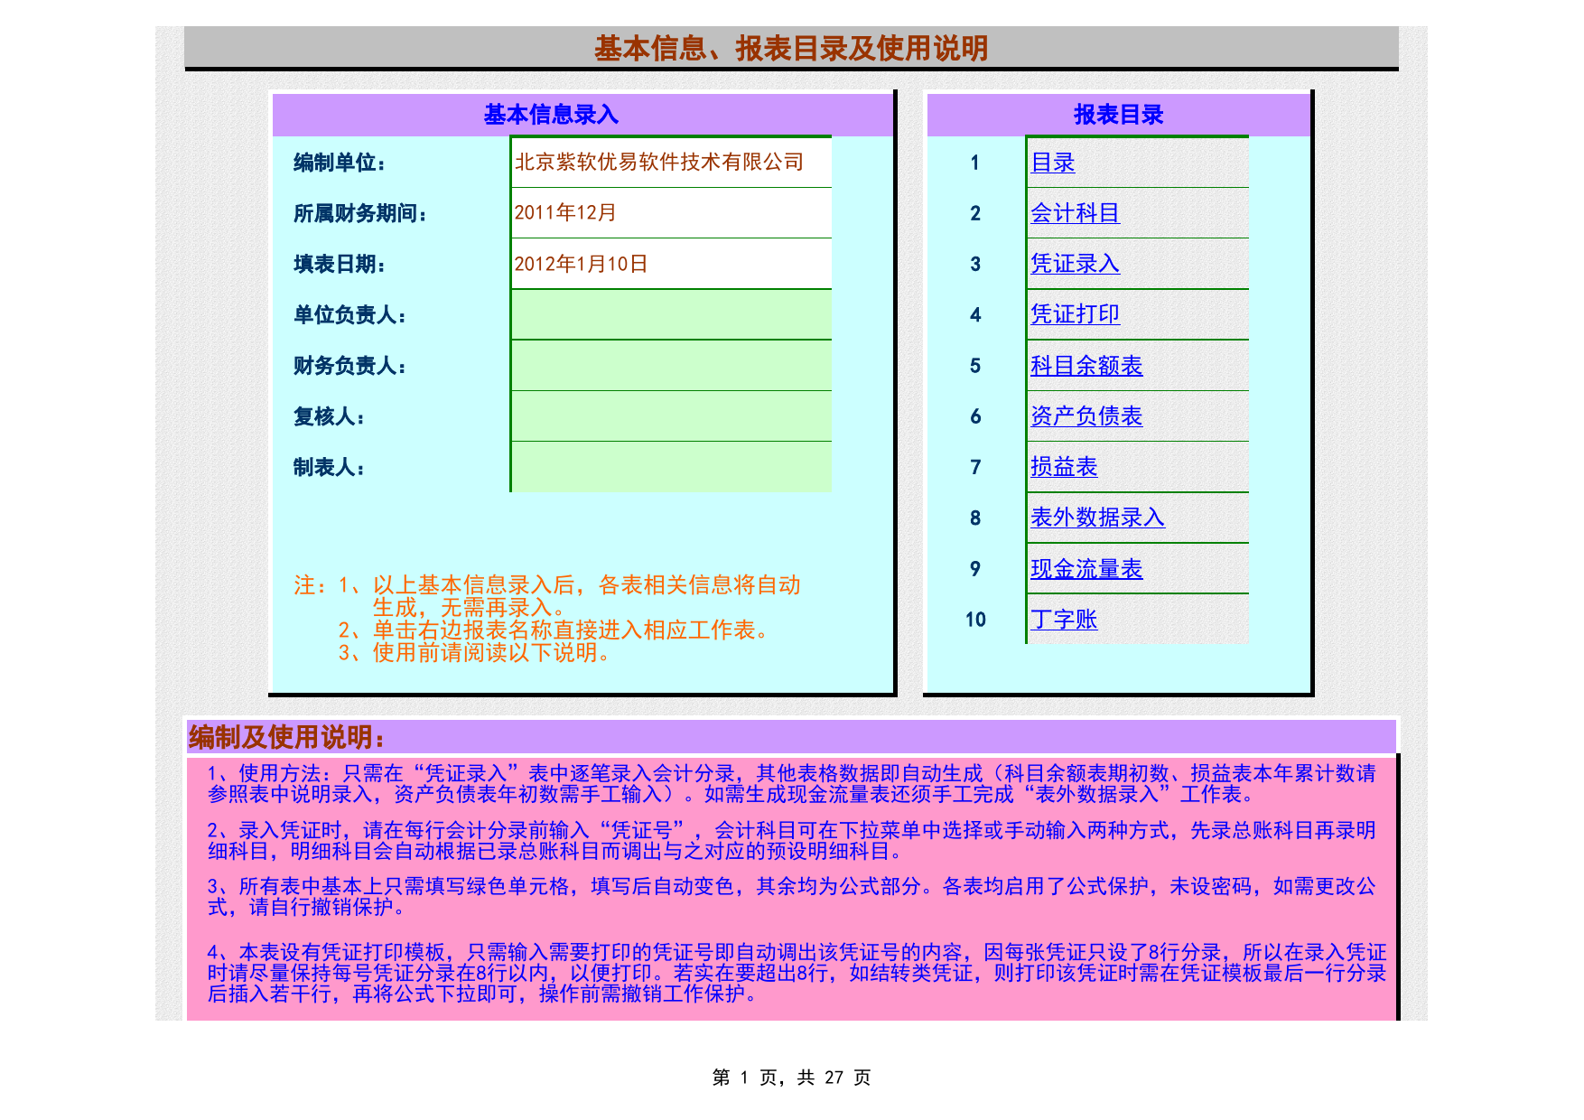The image size is (1584, 1120).
Task: Select the 2011年12月 period field
Action: pos(671,213)
